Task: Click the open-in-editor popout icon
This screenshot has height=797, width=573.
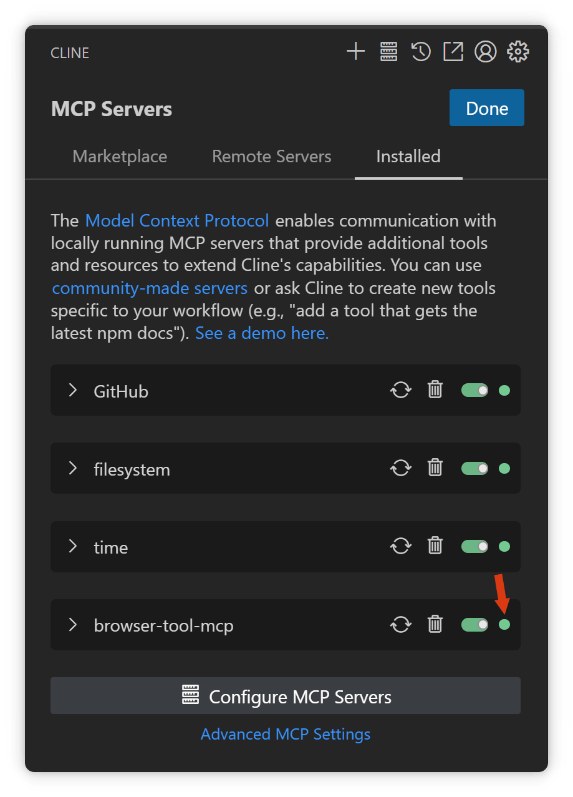Action: pyautogui.click(x=453, y=51)
